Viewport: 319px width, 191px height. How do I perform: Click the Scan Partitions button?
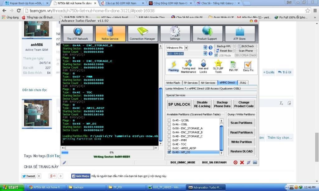pyautogui.click(x=241, y=123)
